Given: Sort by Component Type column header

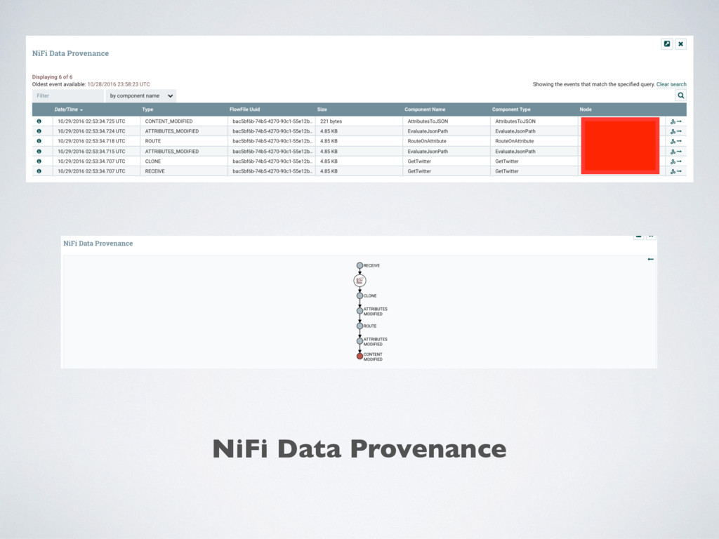Looking at the screenshot, I should pos(511,109).
